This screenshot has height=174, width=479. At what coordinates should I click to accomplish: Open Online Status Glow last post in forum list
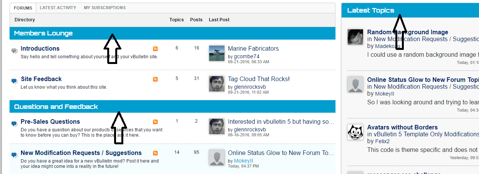281,153
